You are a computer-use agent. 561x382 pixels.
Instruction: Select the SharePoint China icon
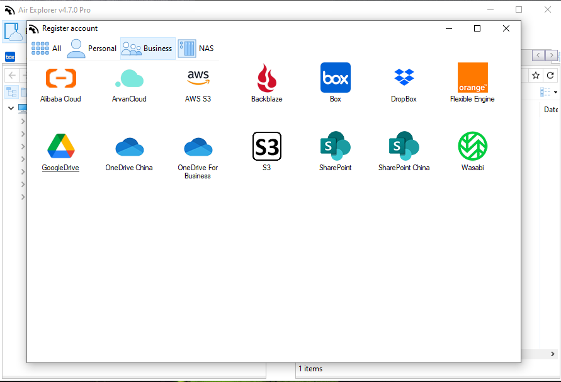tap(404, 146)
